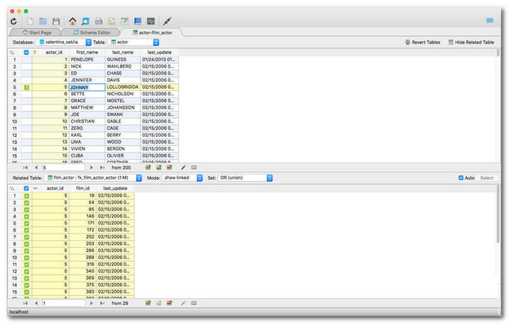Click the record number field showing 5
This screenshot has width=509, height=324.
point(64,167)
